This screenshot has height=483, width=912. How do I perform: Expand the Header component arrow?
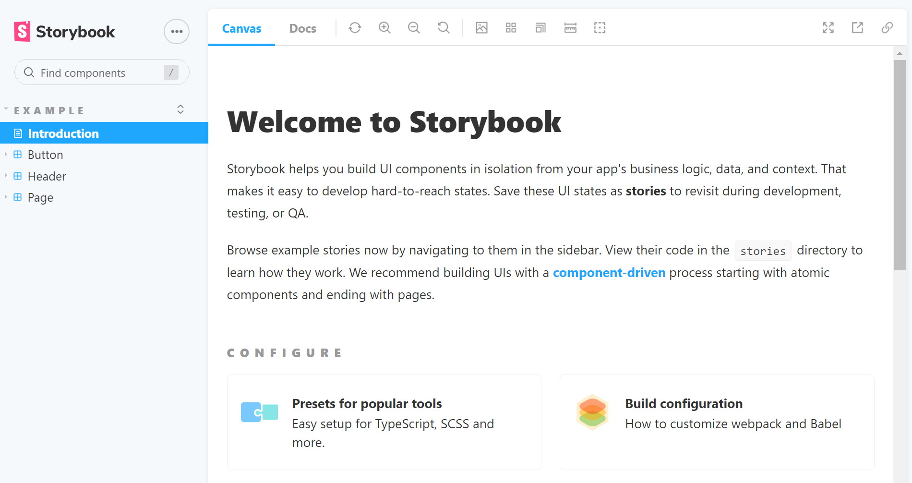coord(6,176)
